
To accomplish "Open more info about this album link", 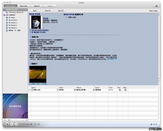I will [x=40, y=30].
